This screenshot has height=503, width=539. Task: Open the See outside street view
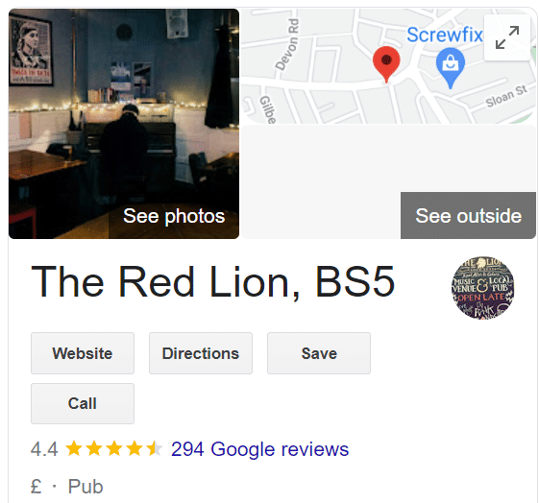click(x=468, y=216)
